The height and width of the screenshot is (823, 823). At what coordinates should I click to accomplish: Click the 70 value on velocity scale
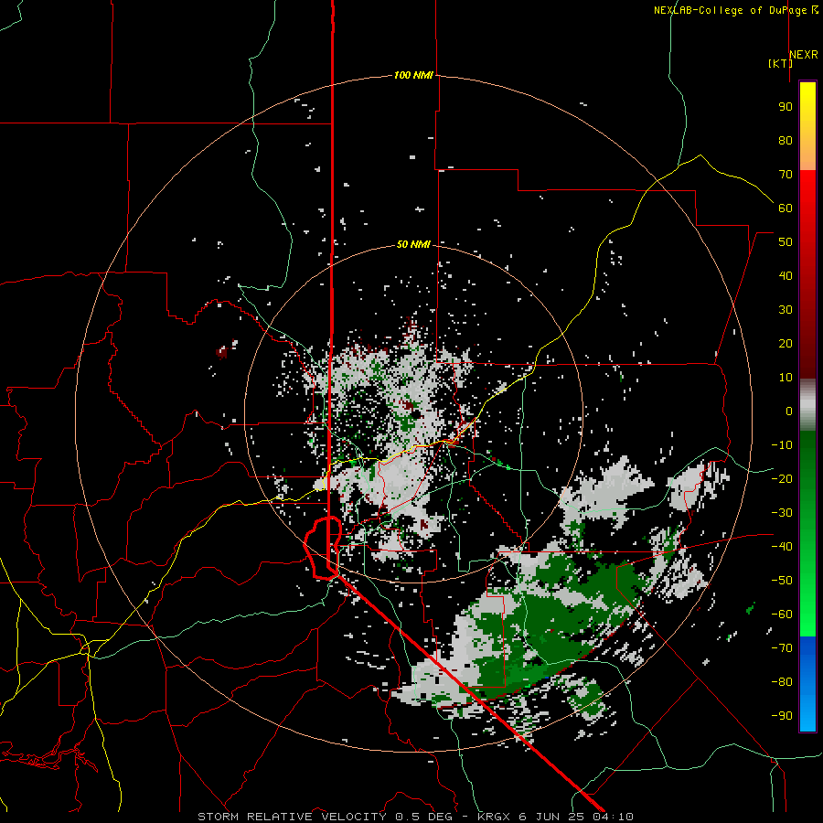pos(786,175)
